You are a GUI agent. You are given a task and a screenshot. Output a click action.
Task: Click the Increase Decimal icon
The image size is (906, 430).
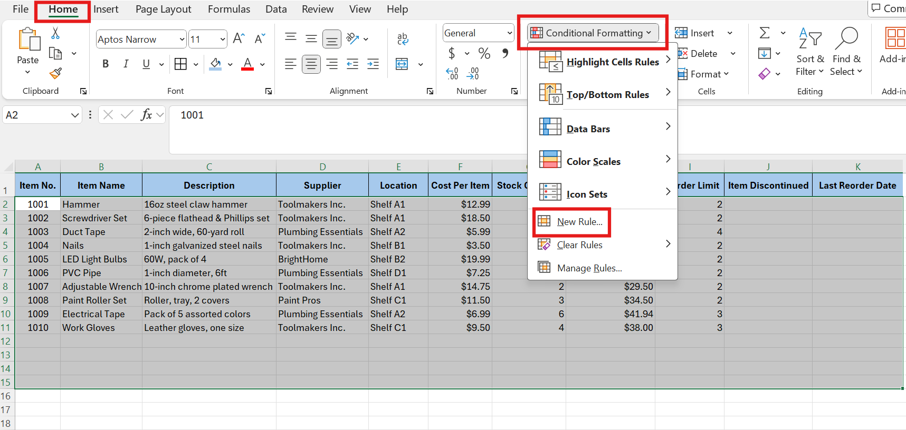coord(452,73)
